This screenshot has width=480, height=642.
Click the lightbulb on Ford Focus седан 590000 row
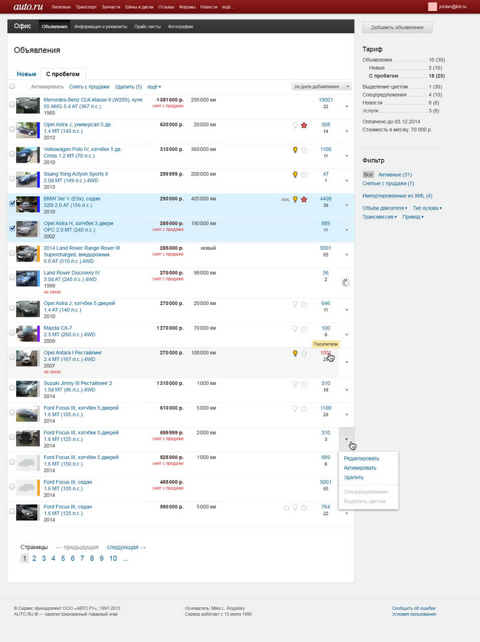pyautogui.click(x=295, y=508)
